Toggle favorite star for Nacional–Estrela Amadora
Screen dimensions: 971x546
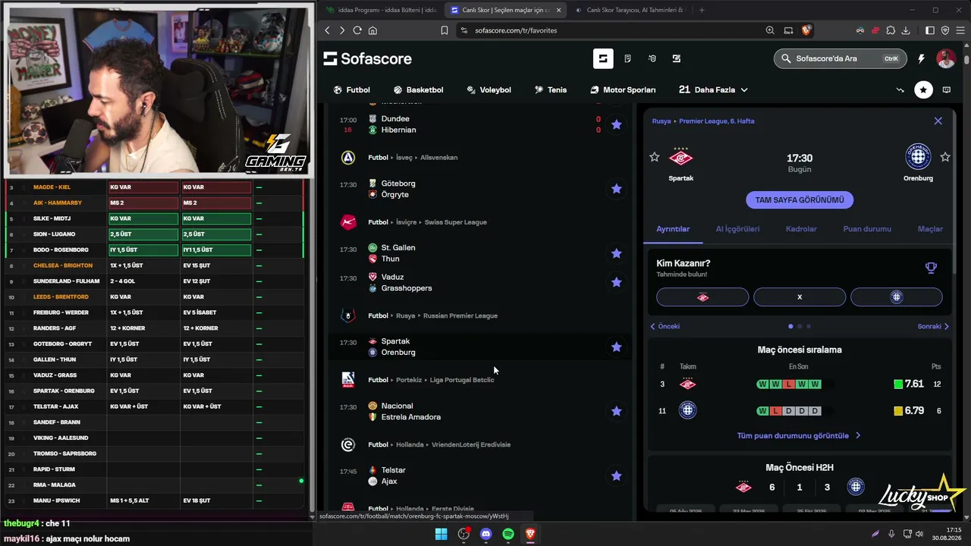[x=617, y=411]
